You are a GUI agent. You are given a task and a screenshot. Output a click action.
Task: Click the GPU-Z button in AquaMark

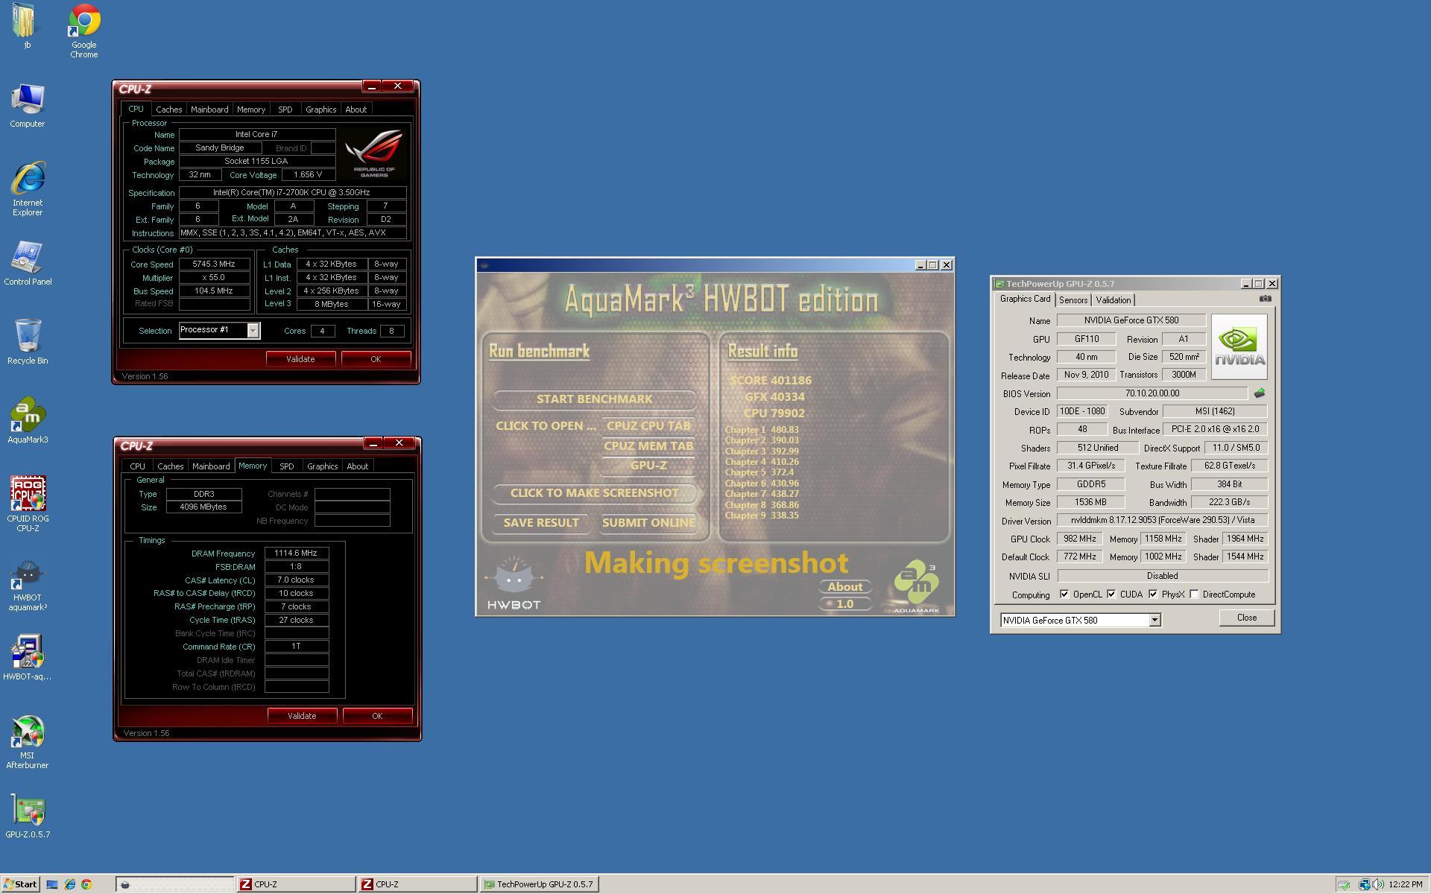tap(648, 466)
